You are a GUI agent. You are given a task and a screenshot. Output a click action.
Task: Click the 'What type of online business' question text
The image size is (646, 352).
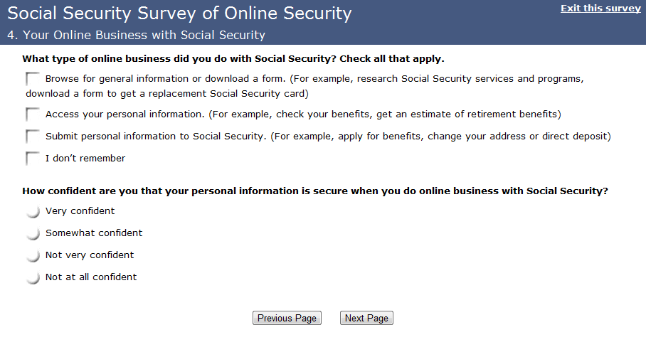(x=233, y=59)
